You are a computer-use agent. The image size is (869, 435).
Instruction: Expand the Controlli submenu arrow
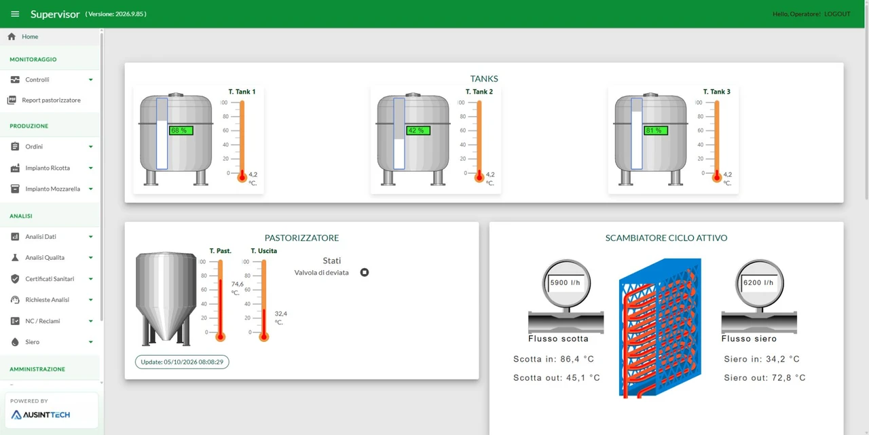[x=90, y=80]
